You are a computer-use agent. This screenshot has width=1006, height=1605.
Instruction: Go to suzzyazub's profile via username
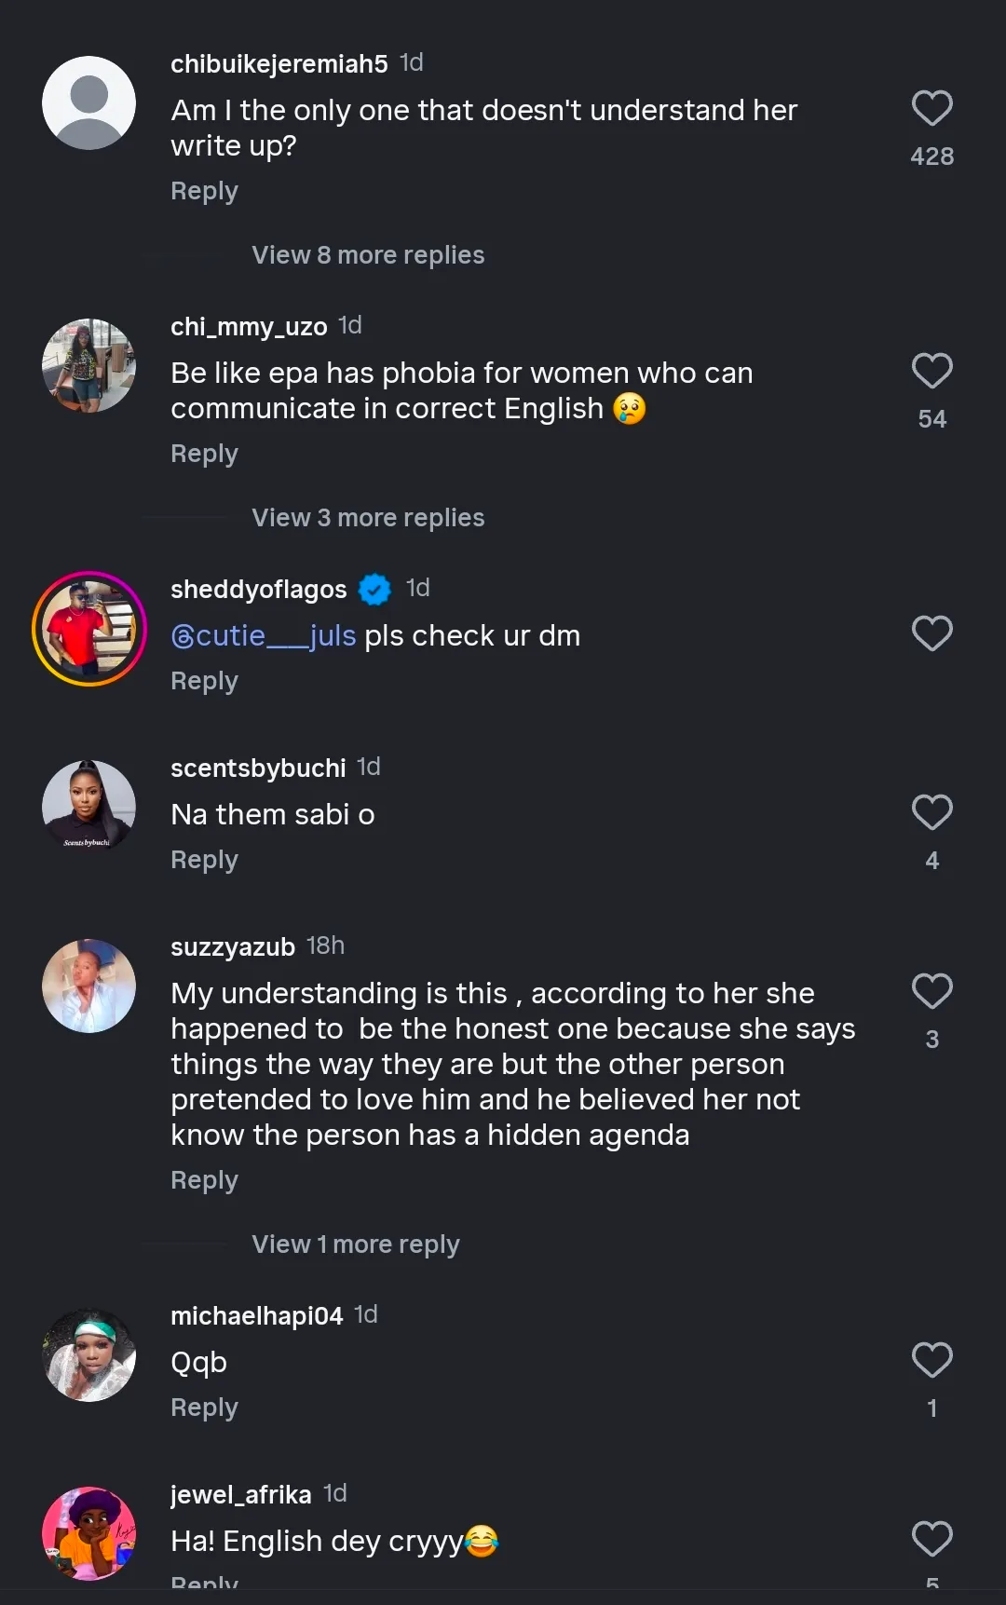coord(233,947)
